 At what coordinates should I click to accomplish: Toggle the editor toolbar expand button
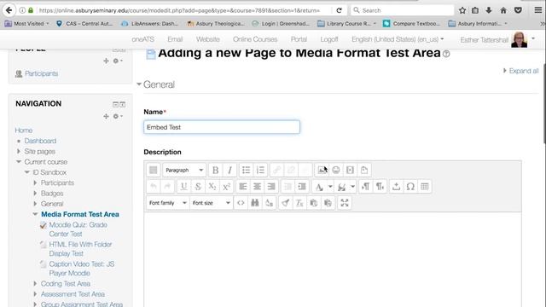pos(154,170)
